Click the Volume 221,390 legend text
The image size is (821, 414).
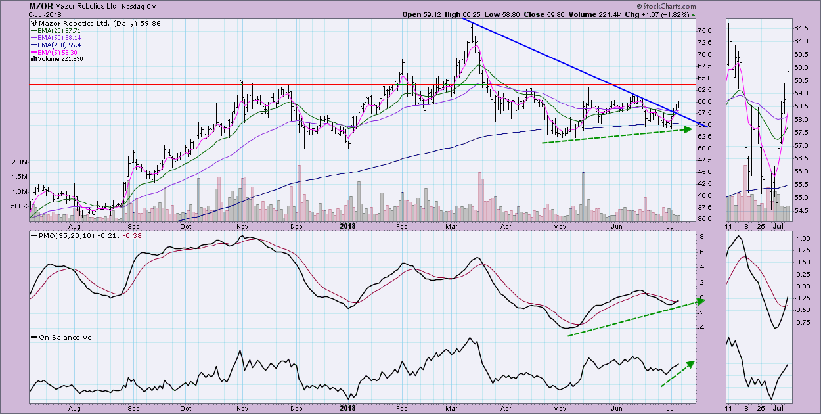tap(61, 59)
